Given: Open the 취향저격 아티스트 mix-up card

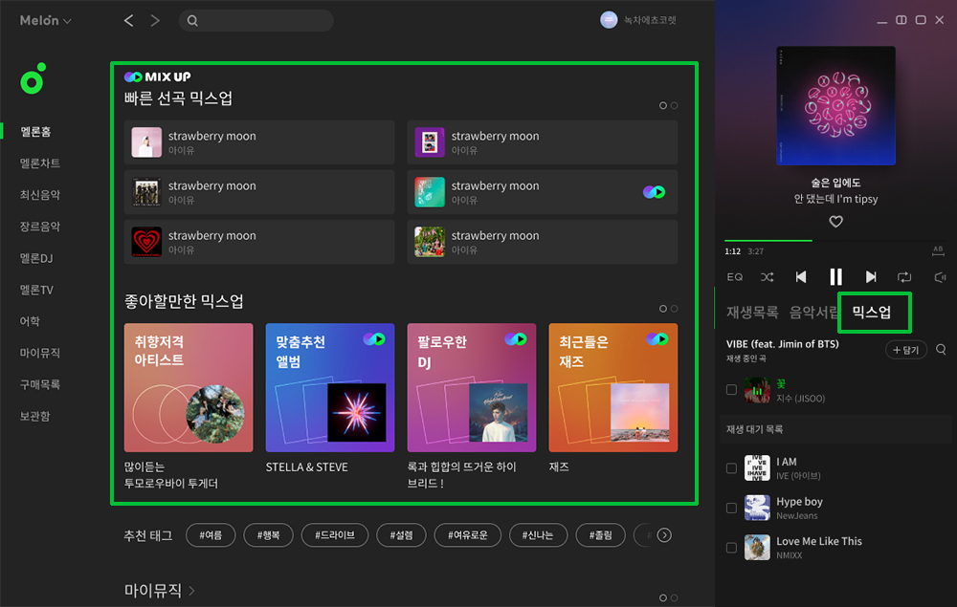Looking at the screenshot, I should click(x=189, y=387).
